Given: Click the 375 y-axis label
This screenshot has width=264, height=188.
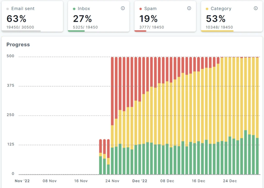Looking at the screenshot, I should pyautogui.click(x=11, y=86).
